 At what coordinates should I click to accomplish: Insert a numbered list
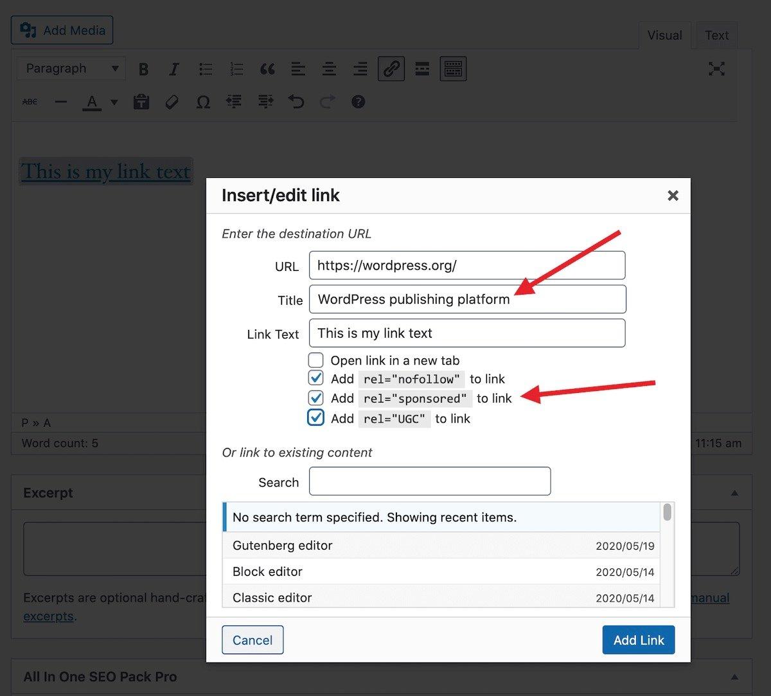236,69
